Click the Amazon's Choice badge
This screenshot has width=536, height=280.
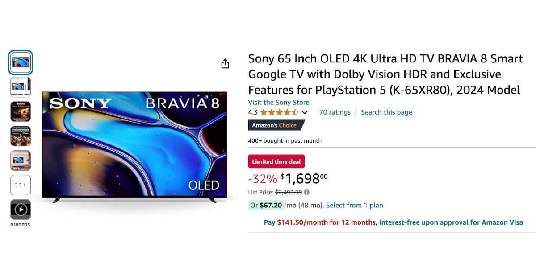[x=276, y=125]
